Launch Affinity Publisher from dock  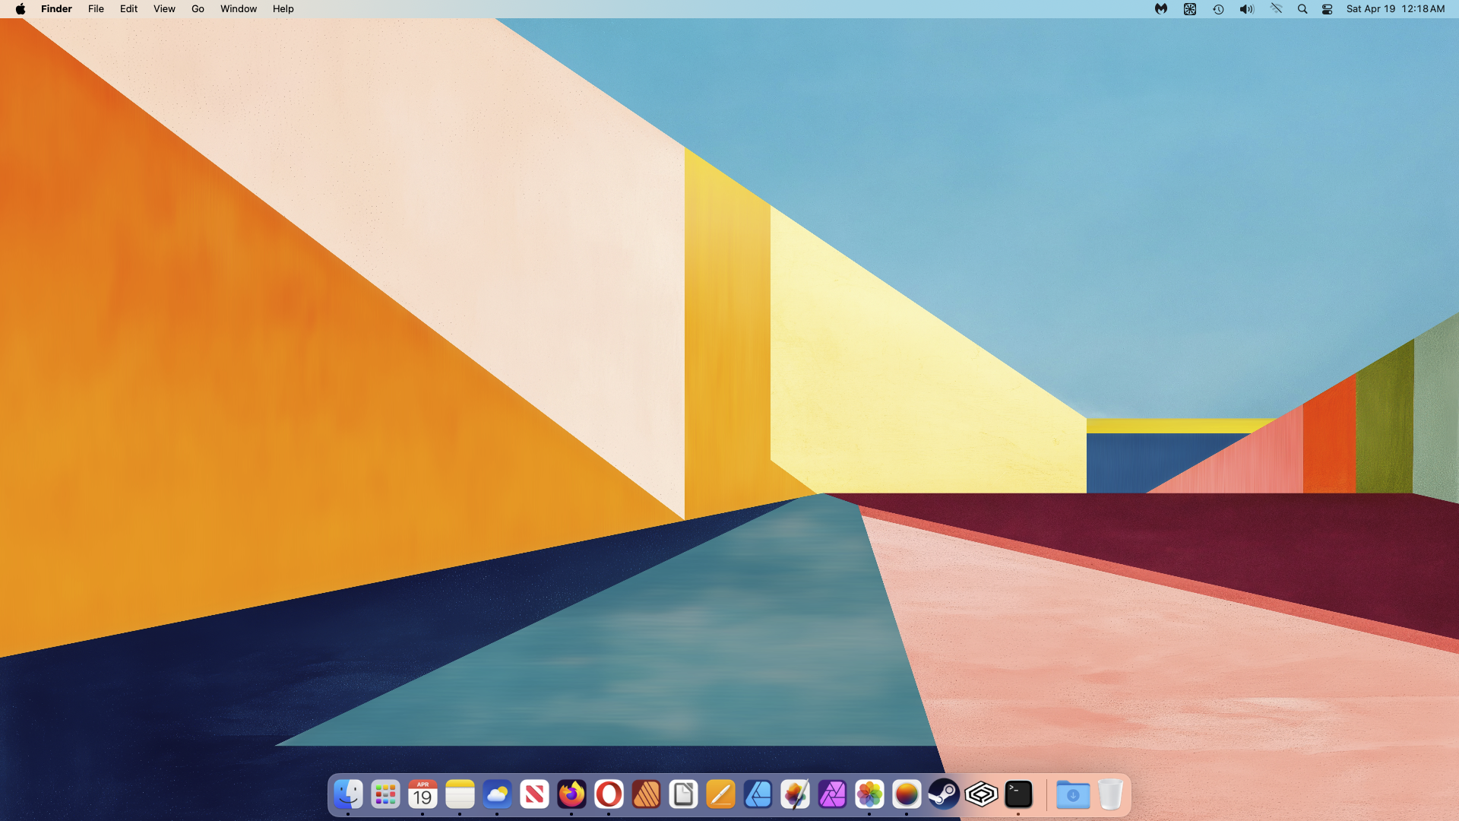point(646,794)
